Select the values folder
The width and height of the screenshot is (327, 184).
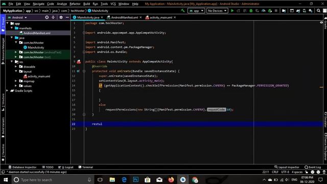point(27,86)
